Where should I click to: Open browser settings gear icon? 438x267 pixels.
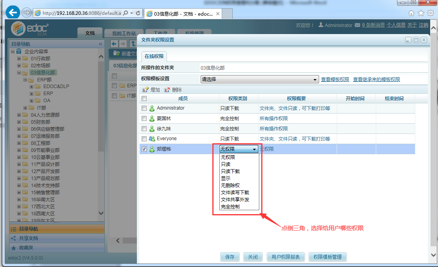[430, 13]
